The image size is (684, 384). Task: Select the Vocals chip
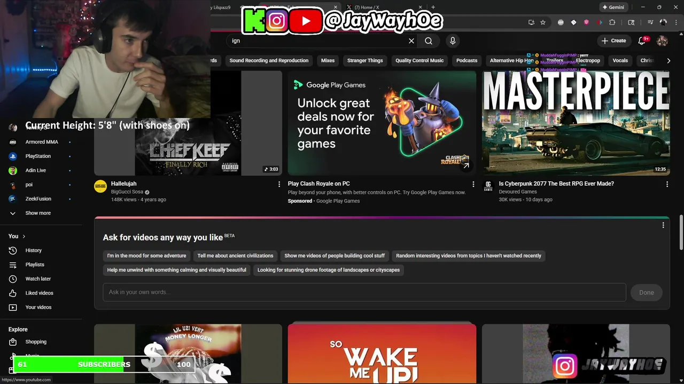coord(620,61)
